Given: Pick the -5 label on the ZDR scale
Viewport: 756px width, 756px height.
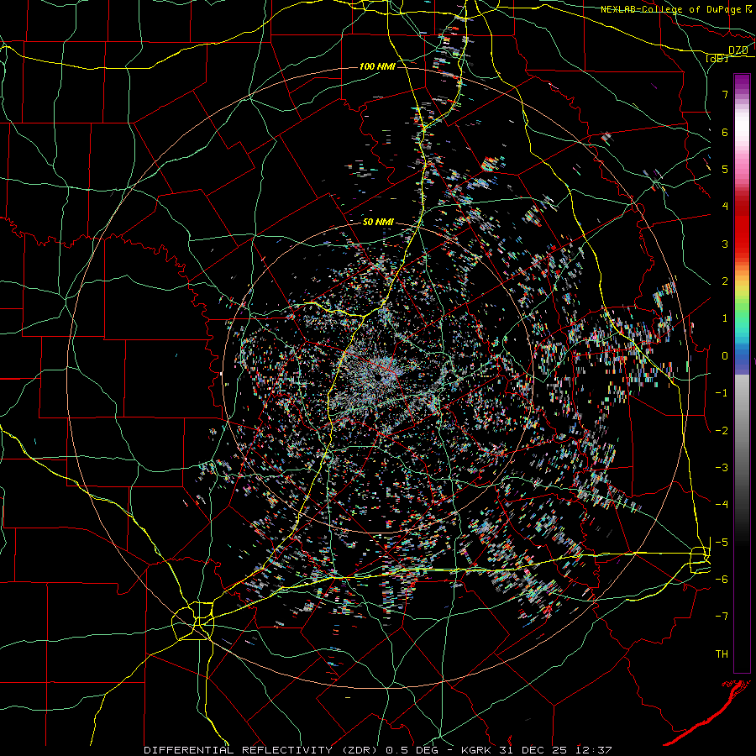Looking at the screenshot, I should (722, 542).
